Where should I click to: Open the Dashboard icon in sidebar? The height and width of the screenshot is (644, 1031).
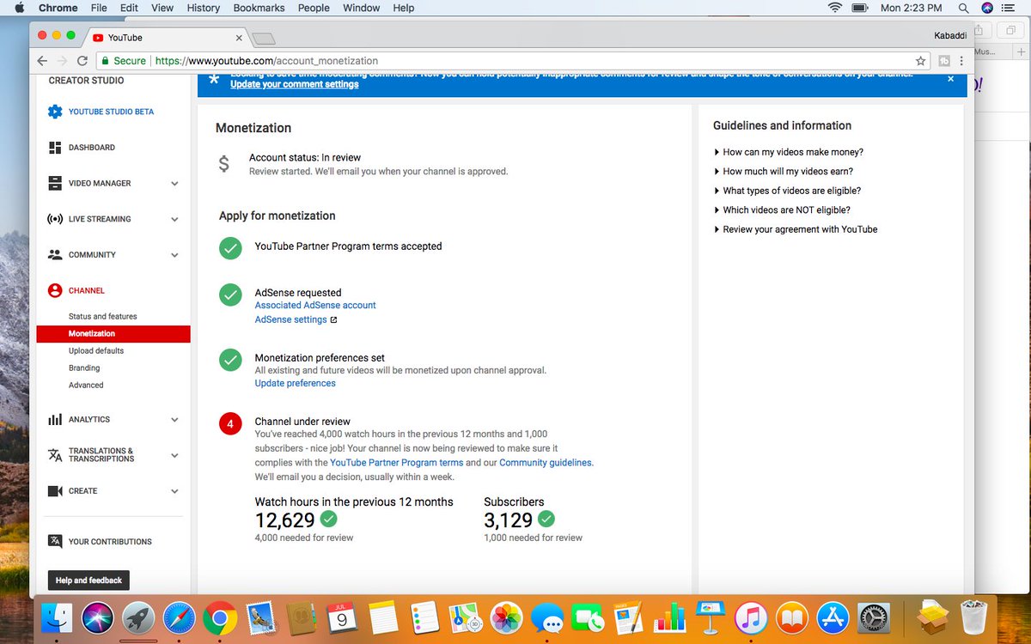tap(55, 148)
